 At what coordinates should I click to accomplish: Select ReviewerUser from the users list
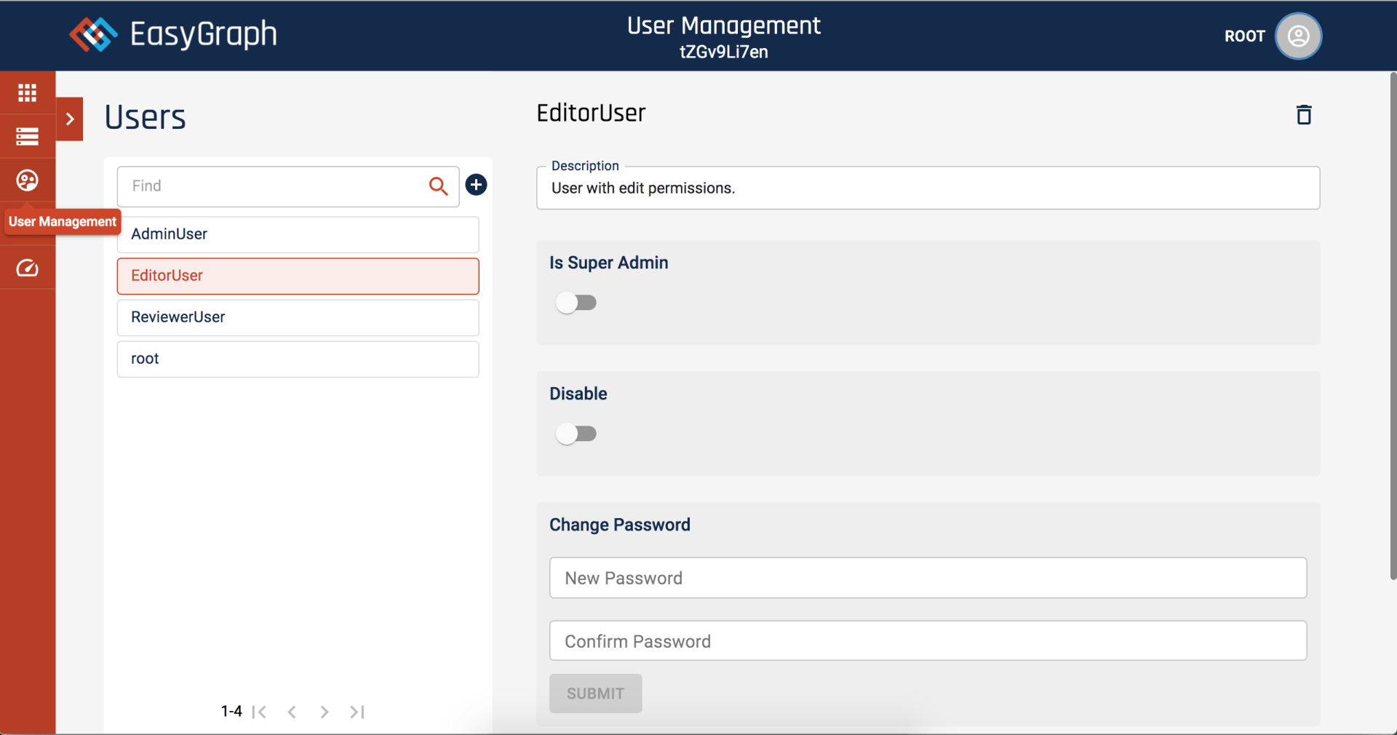(x=298, y=317)
